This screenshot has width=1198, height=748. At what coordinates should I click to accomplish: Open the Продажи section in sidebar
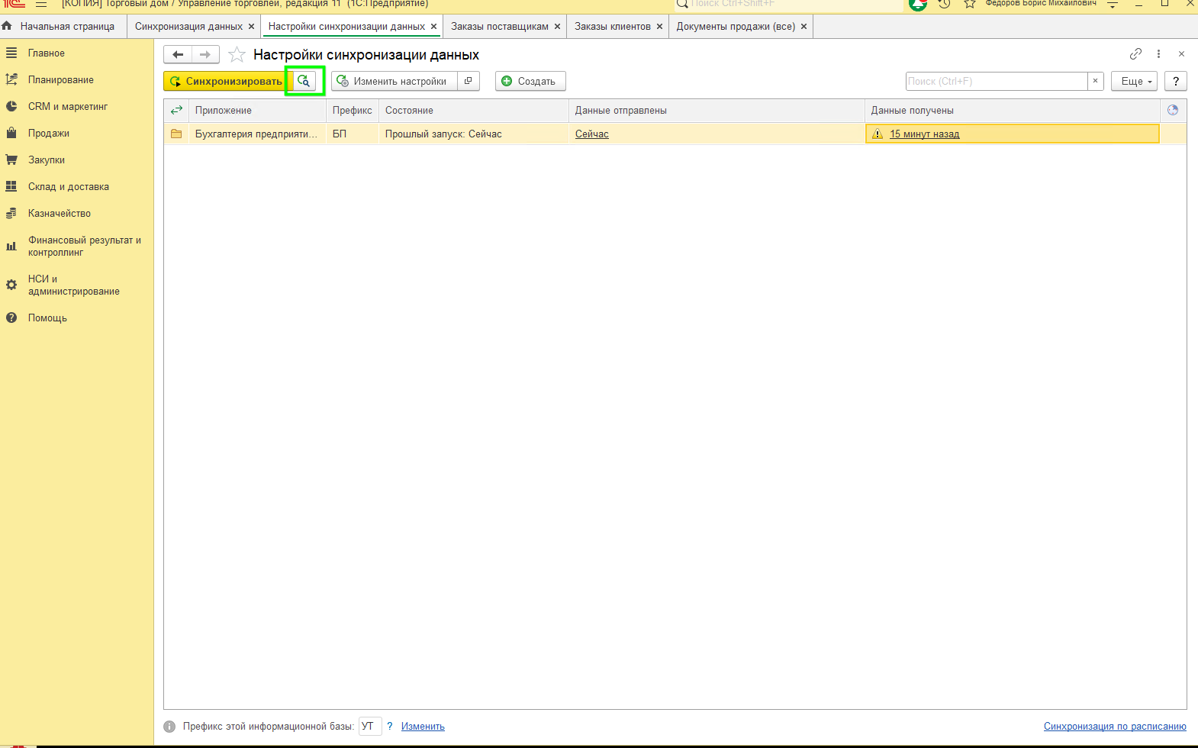click(x=49, y=134)
